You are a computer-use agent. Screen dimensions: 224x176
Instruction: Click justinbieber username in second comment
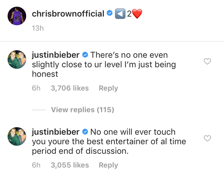point(56,132)
